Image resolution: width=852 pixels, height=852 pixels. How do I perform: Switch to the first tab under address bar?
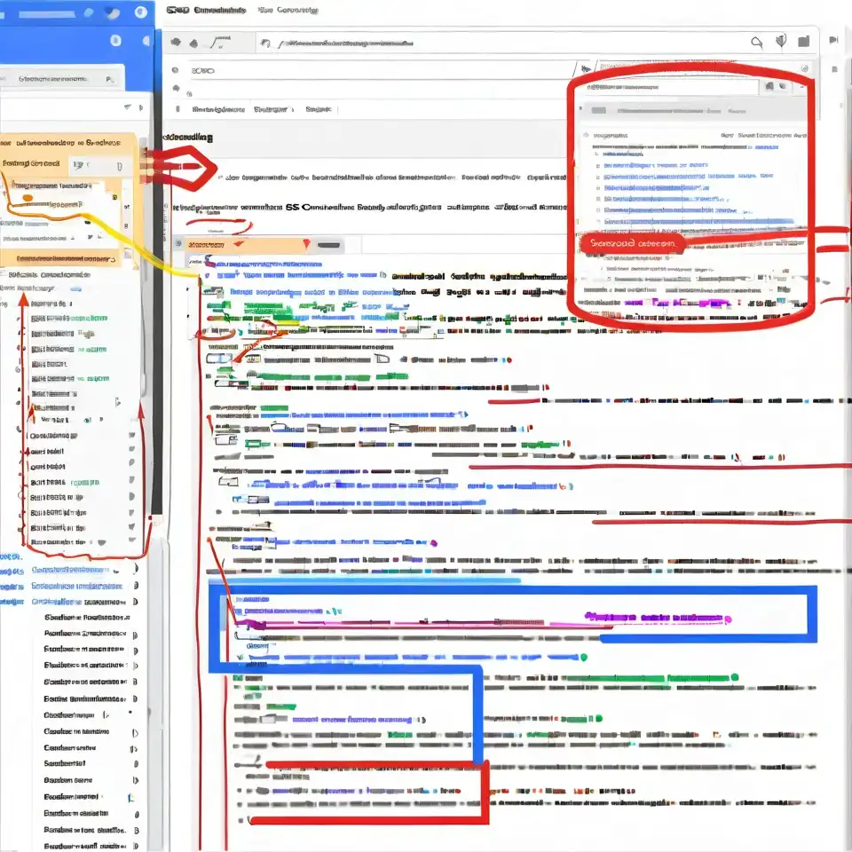coord(217,110)
